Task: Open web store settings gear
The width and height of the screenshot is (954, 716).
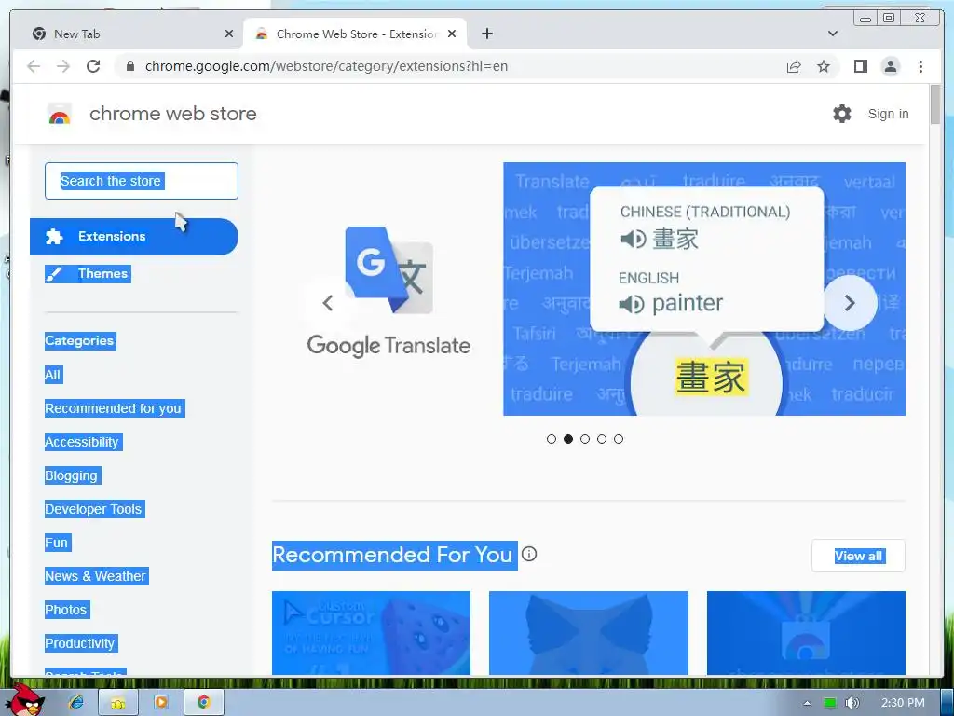Action: coord(842,114)
